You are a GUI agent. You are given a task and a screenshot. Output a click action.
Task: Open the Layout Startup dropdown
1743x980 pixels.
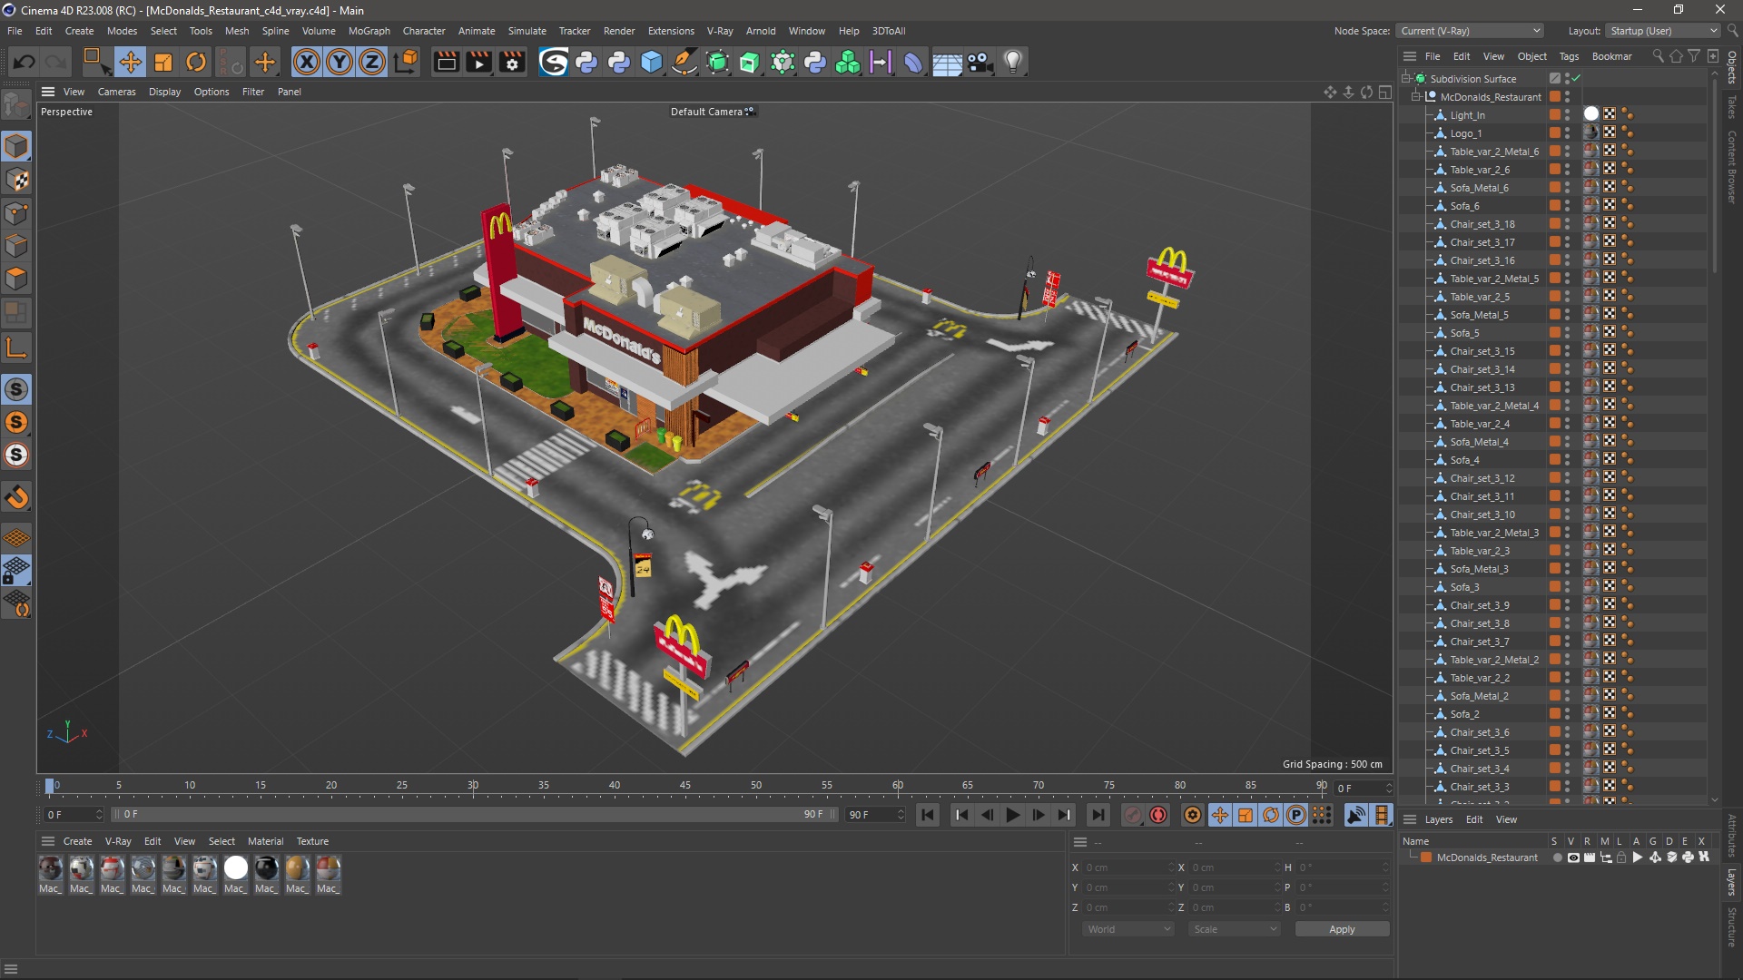pos(1663,31)
